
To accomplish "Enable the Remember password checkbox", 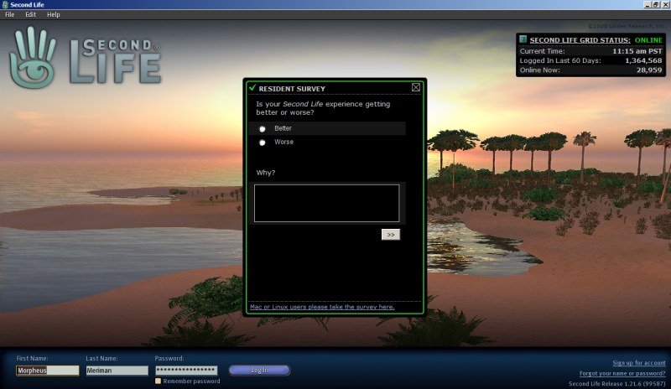I will point(158,381).
